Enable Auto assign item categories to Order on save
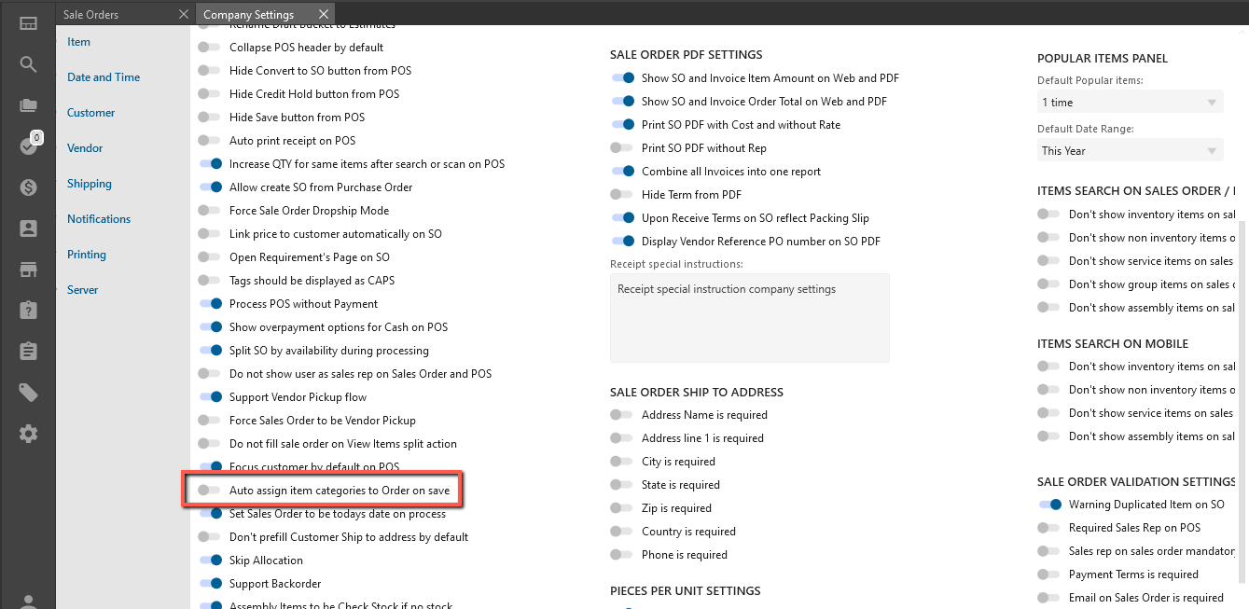1249x609 pixels. [x=209, y=490]
